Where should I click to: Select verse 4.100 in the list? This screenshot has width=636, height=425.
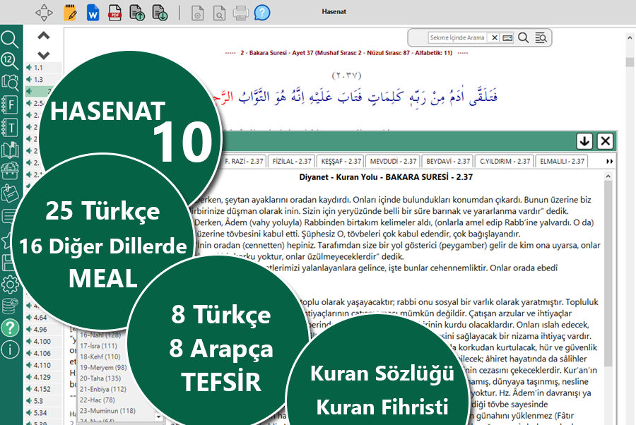pos(43,341)
